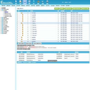Viewport: 90px width, 90px height.
Task: Open the User person icon in header
Action: [34, 2]
